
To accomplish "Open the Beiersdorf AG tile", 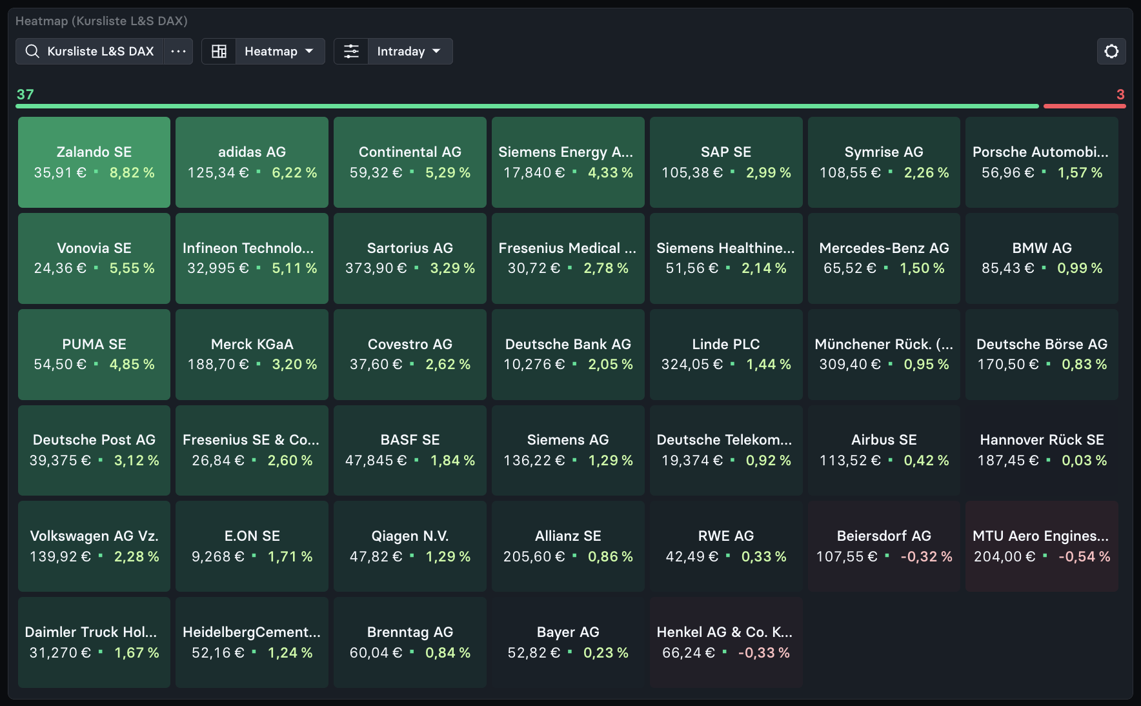I will click(884, 546).
